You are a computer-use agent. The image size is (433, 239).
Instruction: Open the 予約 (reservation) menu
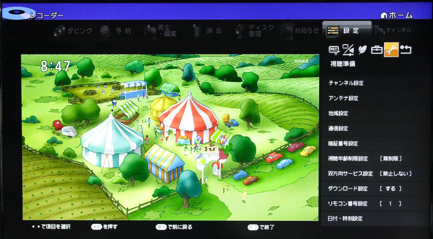tap(116, 31)
